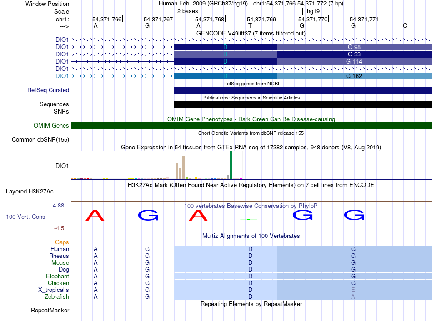This screenshot has height=321, width=432.
Task: Click the Window Position label
Action: (47, 4)
